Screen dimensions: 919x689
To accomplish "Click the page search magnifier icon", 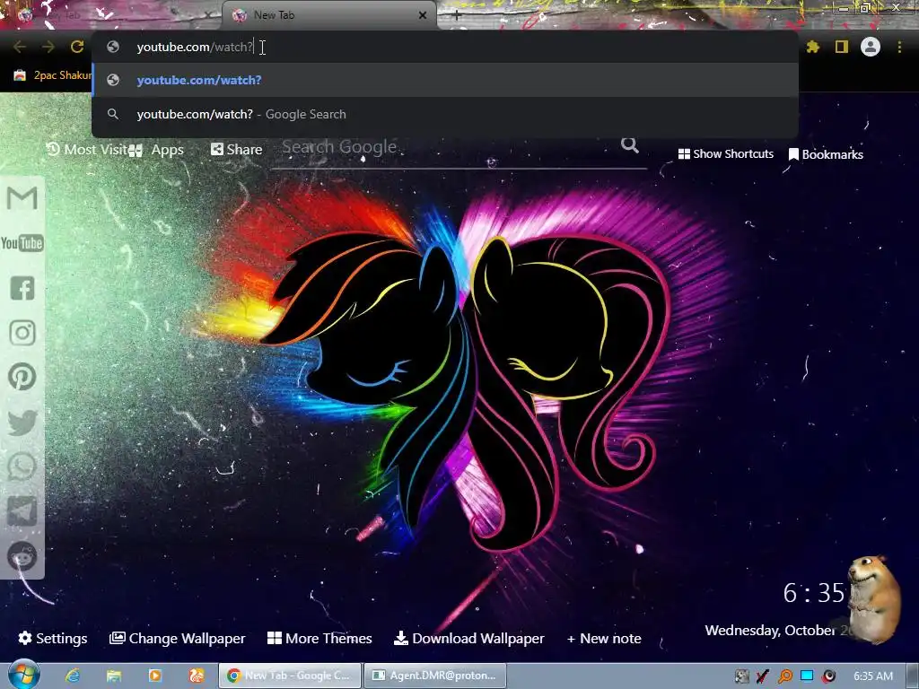I will (x=629, y=144).
